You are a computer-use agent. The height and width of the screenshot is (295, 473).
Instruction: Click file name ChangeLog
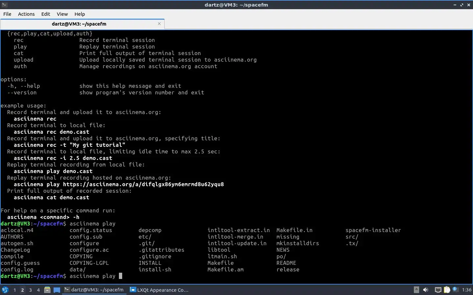coord(15,250)
